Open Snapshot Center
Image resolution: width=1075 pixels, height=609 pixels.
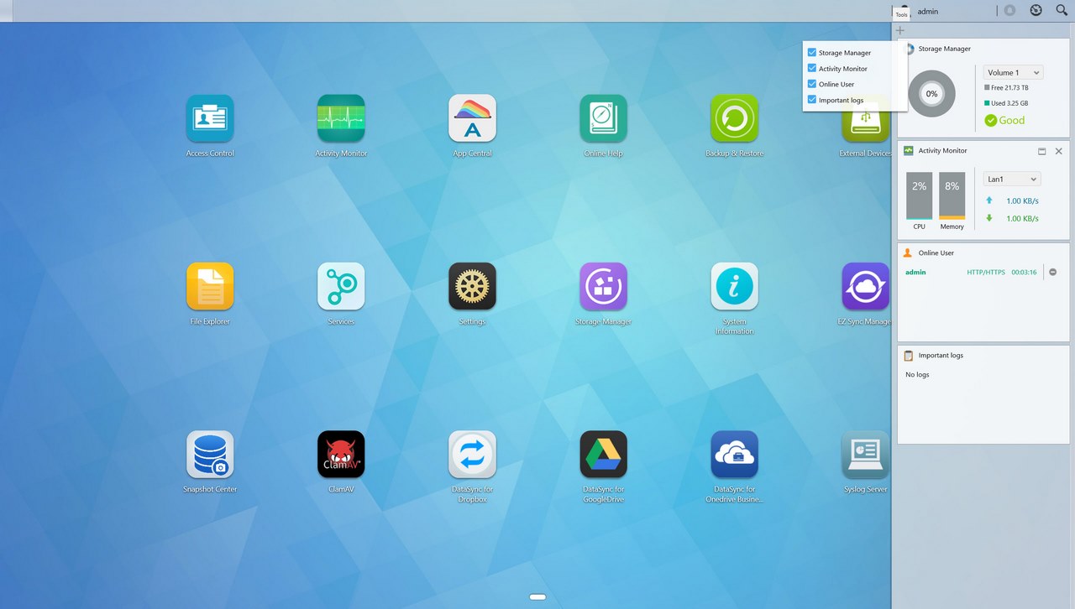pyautogui.click(x=210, y=455)
